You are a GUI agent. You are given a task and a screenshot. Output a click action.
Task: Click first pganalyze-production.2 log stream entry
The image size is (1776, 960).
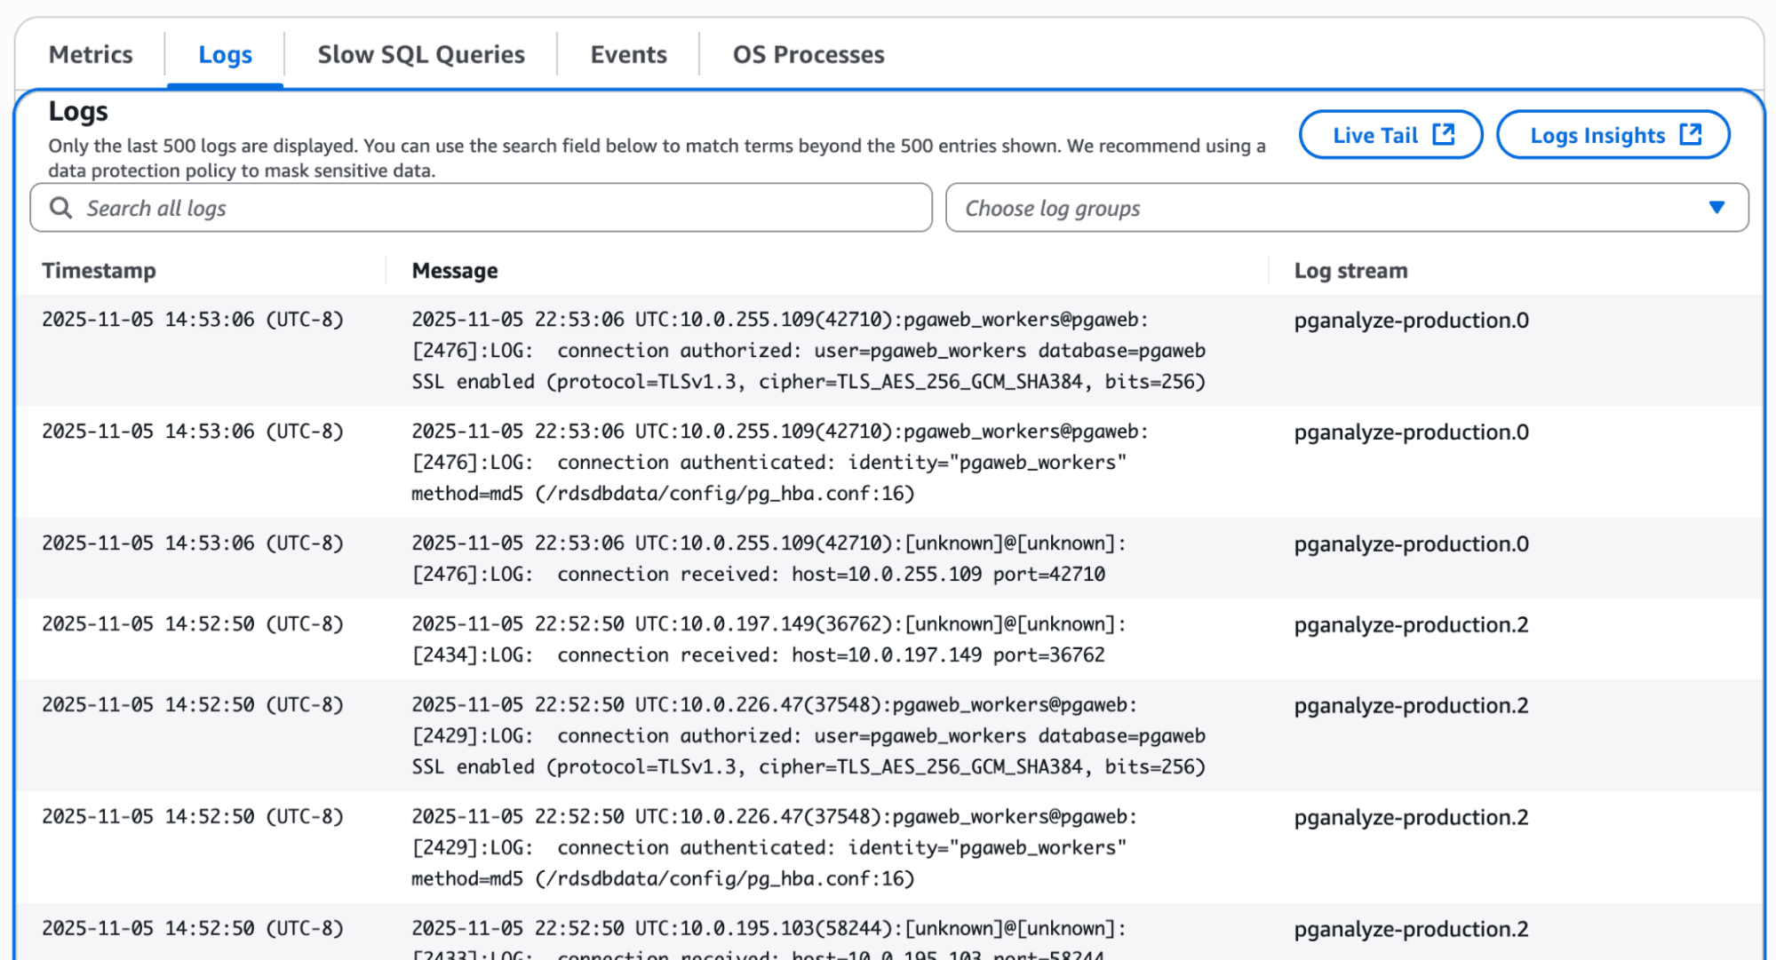point(1411,625)
